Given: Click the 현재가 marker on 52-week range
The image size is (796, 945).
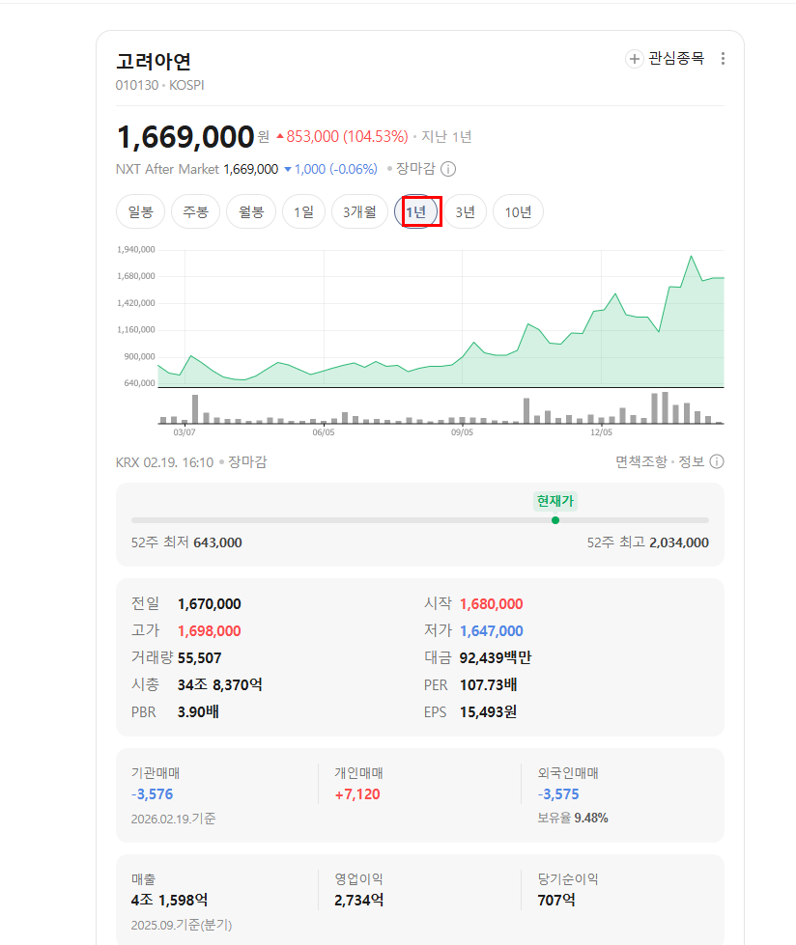Looking at the screenshot, I should (x=555, y=520).
